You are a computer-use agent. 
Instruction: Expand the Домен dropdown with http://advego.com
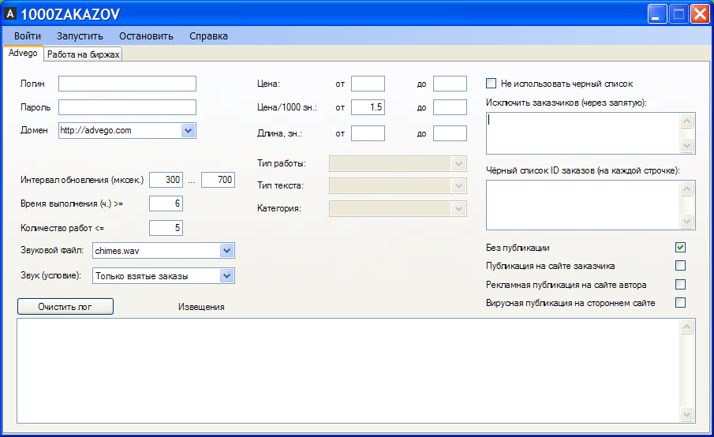coord(188,131)
